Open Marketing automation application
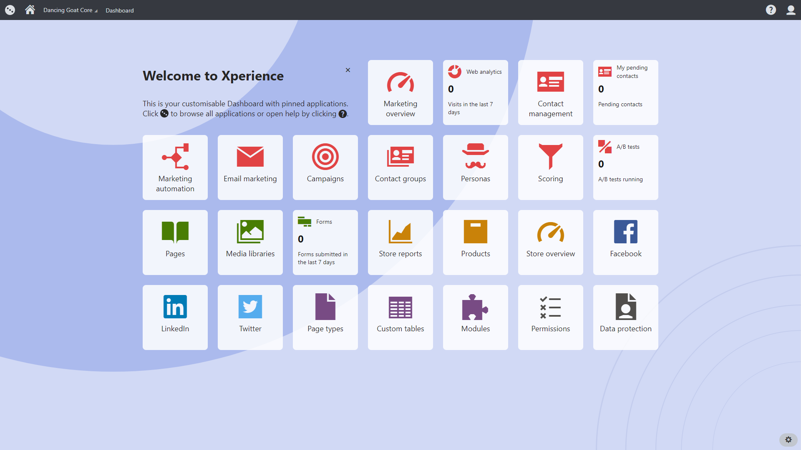 point(175,167)
